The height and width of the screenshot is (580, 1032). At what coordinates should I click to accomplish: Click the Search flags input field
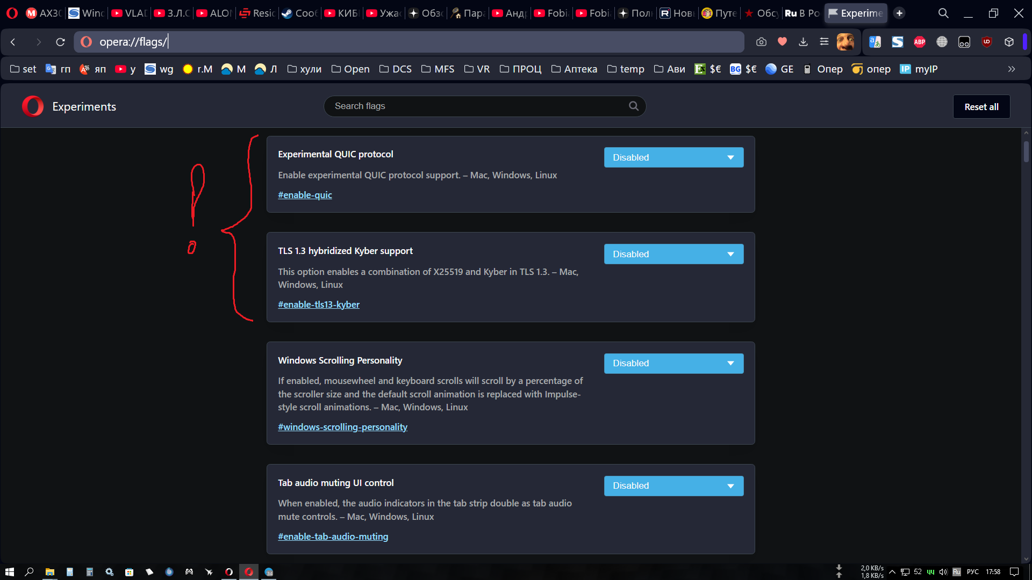[485, 106]
